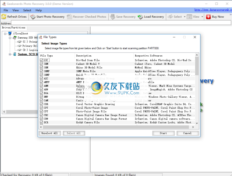Uncheck the CRW file type checkbox
The width and height of the screenshot is (232, 176).
[x=41, y=119]
